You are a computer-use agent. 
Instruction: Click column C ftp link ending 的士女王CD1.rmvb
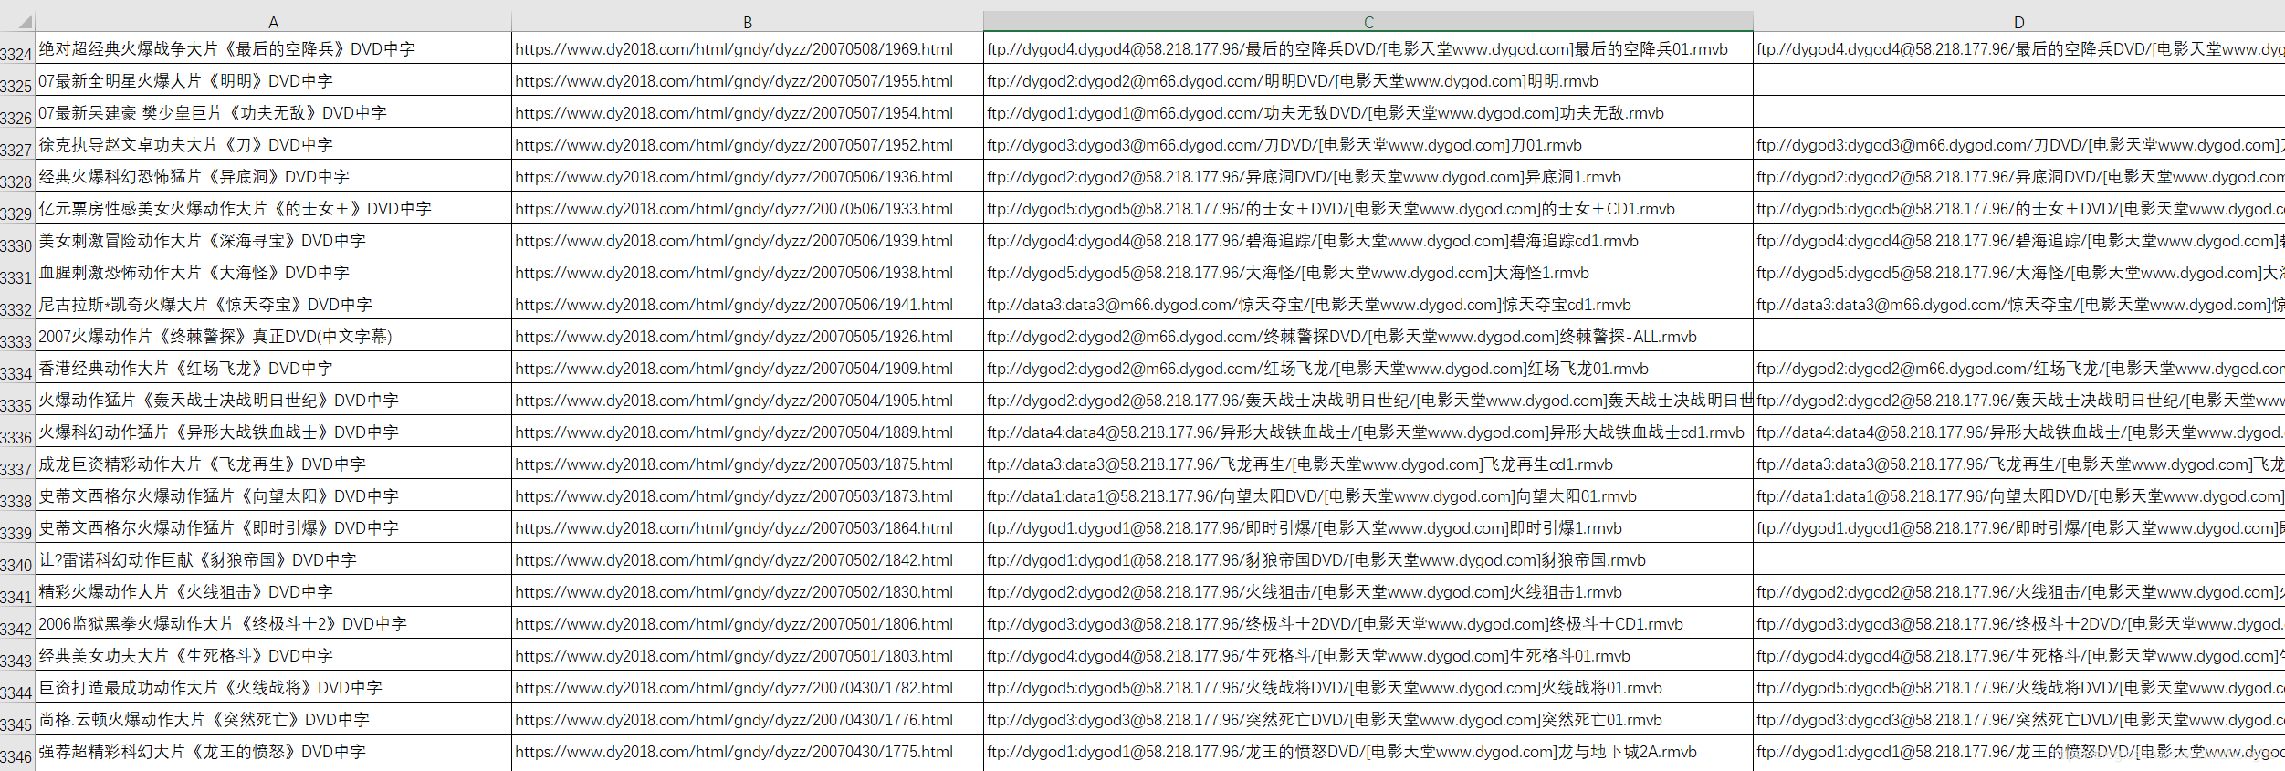point(1331,209)
